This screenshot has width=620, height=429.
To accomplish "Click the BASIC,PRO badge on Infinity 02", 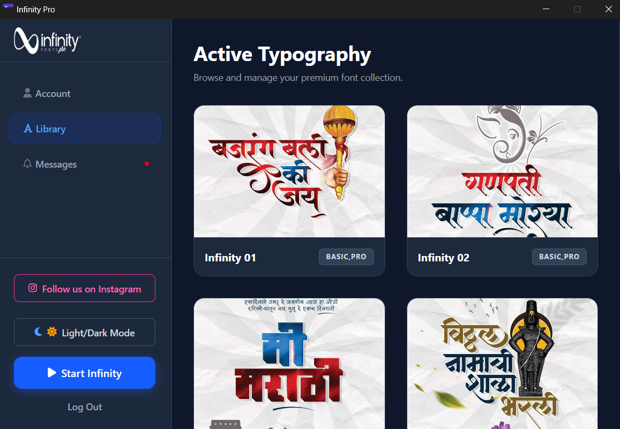I will (559, 257).
